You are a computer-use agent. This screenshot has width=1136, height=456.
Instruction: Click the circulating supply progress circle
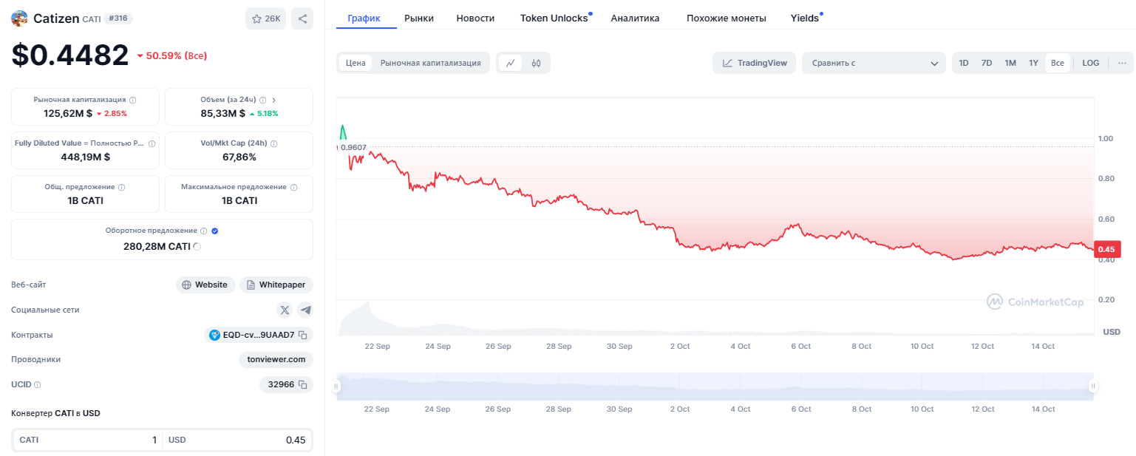coord(197,247)
